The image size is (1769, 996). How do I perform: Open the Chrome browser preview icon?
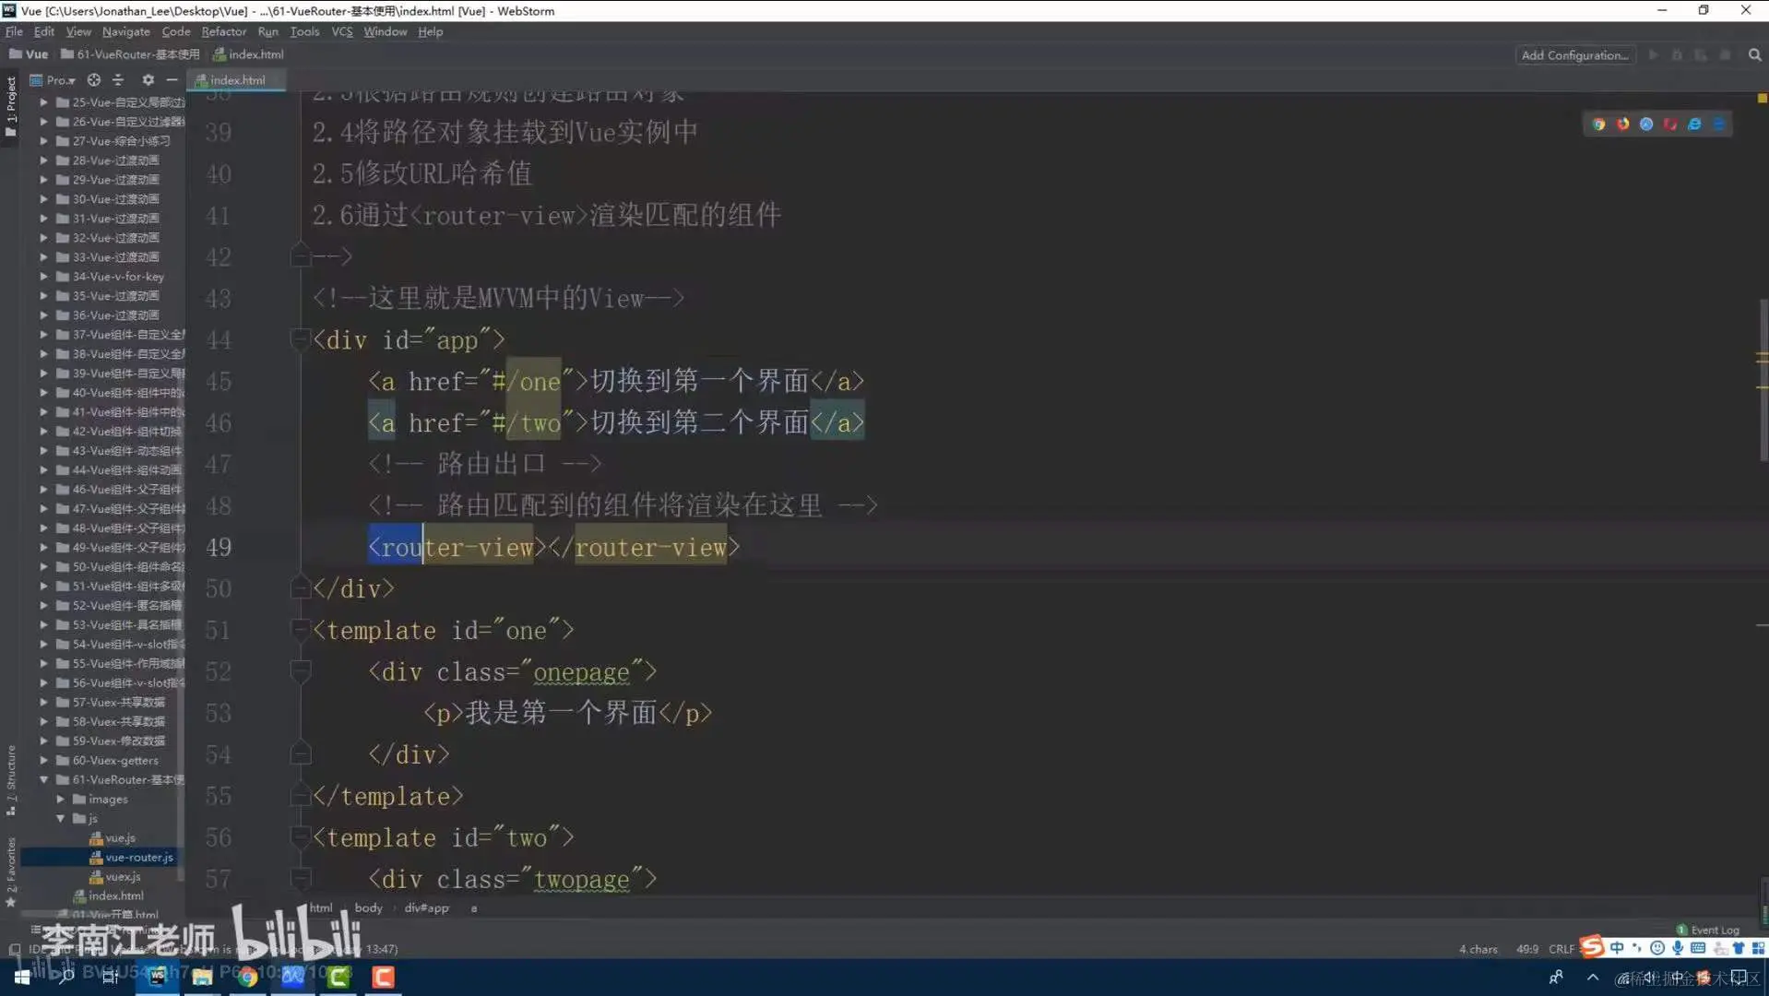pos(1598,124)
